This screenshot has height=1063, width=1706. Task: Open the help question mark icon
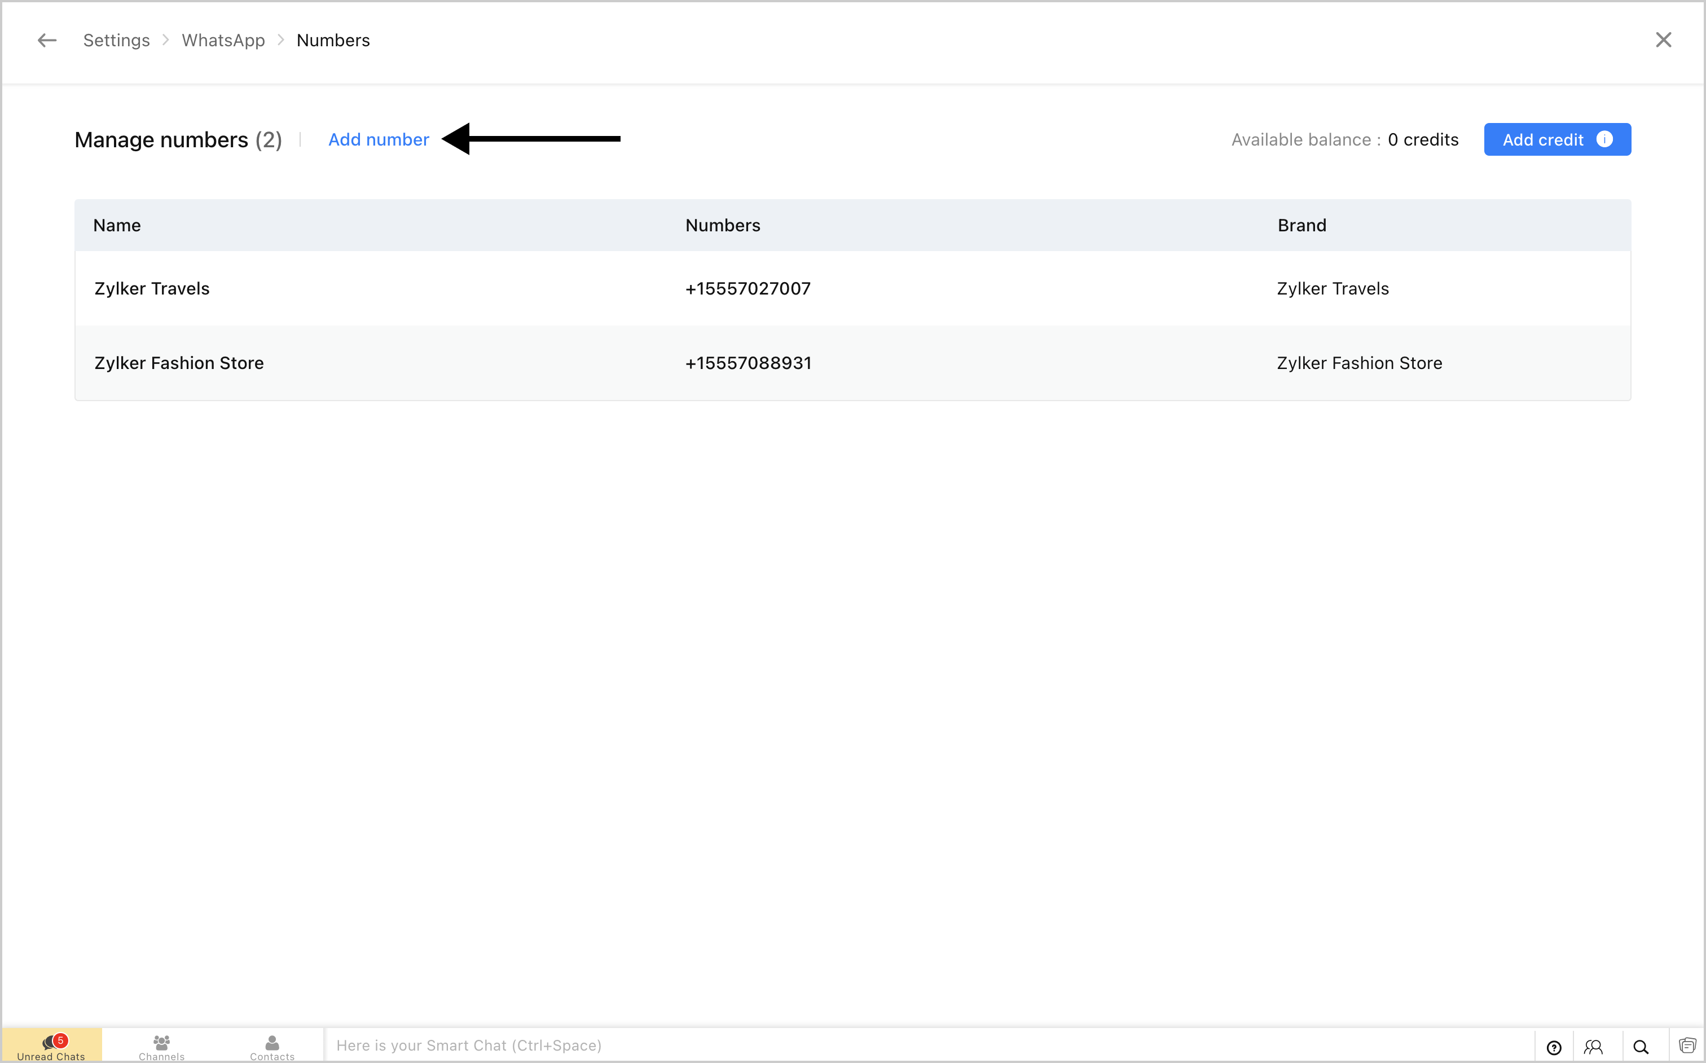click(1554, 1047)
